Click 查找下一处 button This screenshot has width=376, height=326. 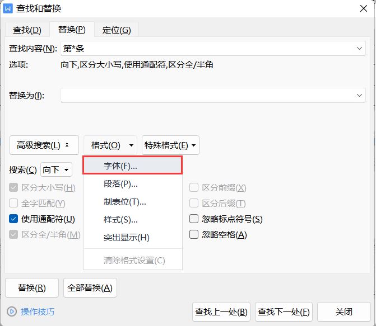284,311
